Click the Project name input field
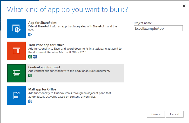This screenshot has width=189, height=123. 158,28
